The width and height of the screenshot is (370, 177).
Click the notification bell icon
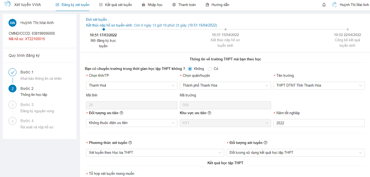coord(324,5)
